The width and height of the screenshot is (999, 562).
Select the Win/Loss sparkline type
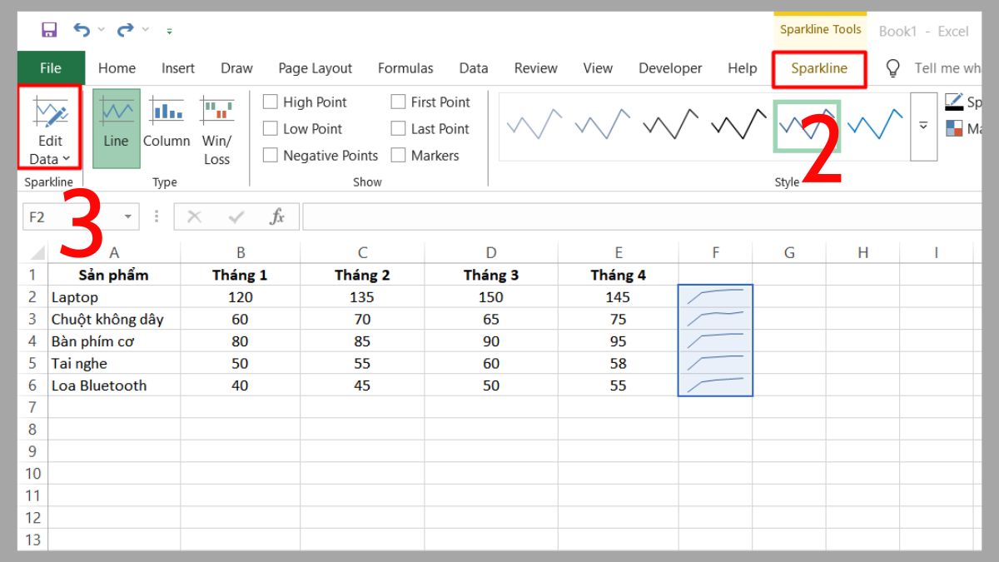point(216,125)
